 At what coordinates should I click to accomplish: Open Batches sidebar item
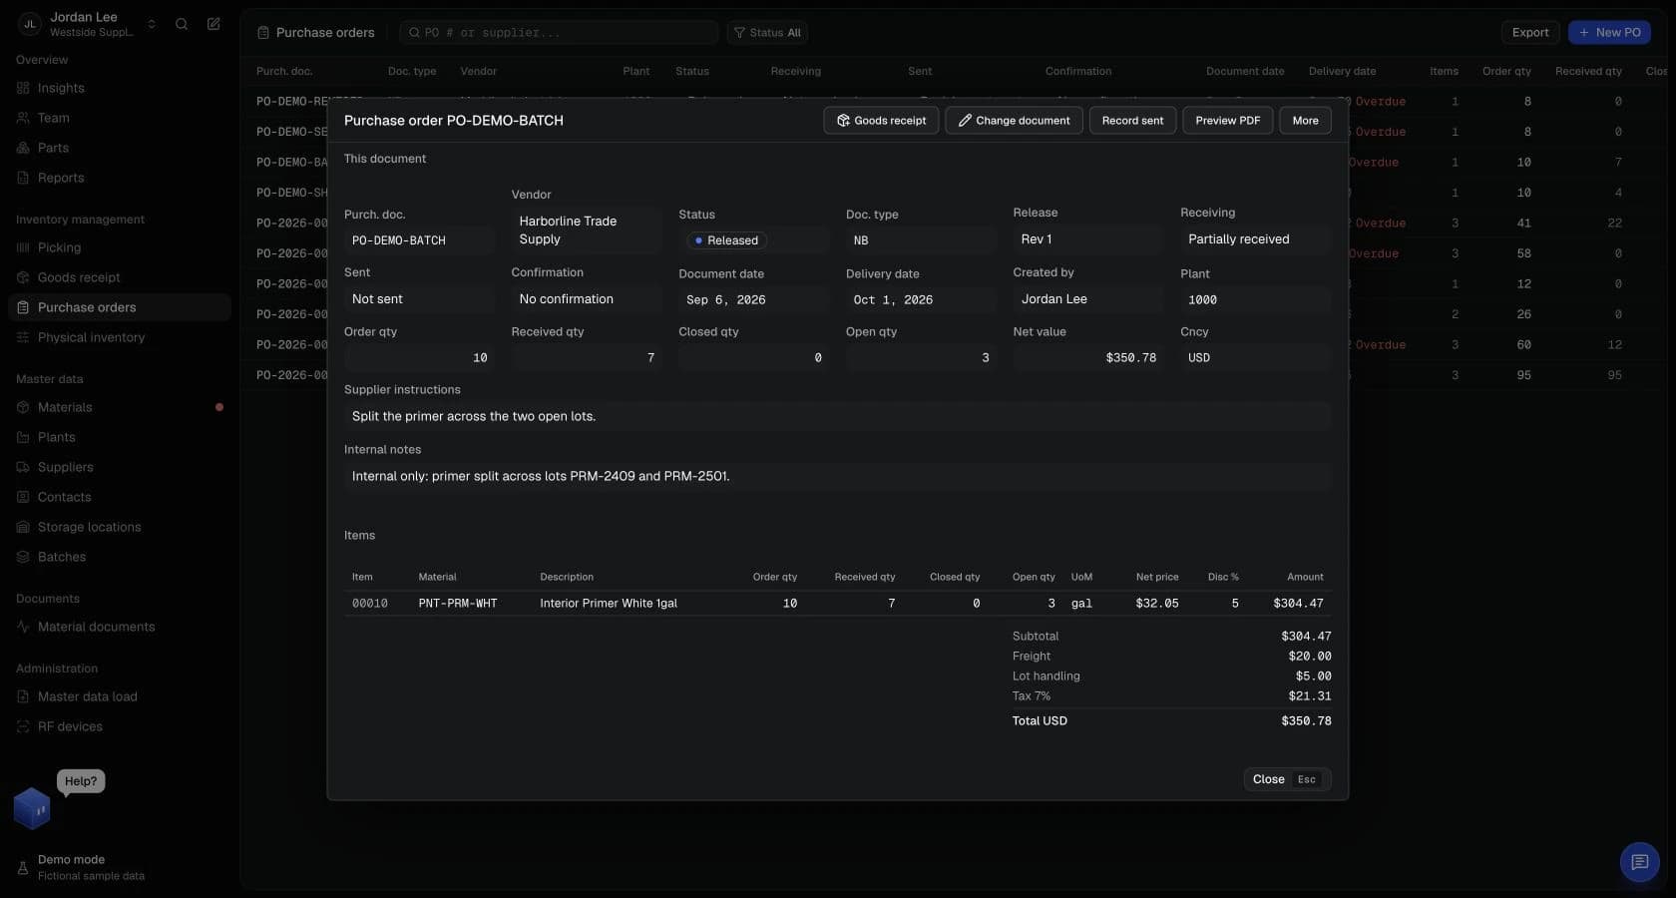pyautogui.click(x=120, y=557)
